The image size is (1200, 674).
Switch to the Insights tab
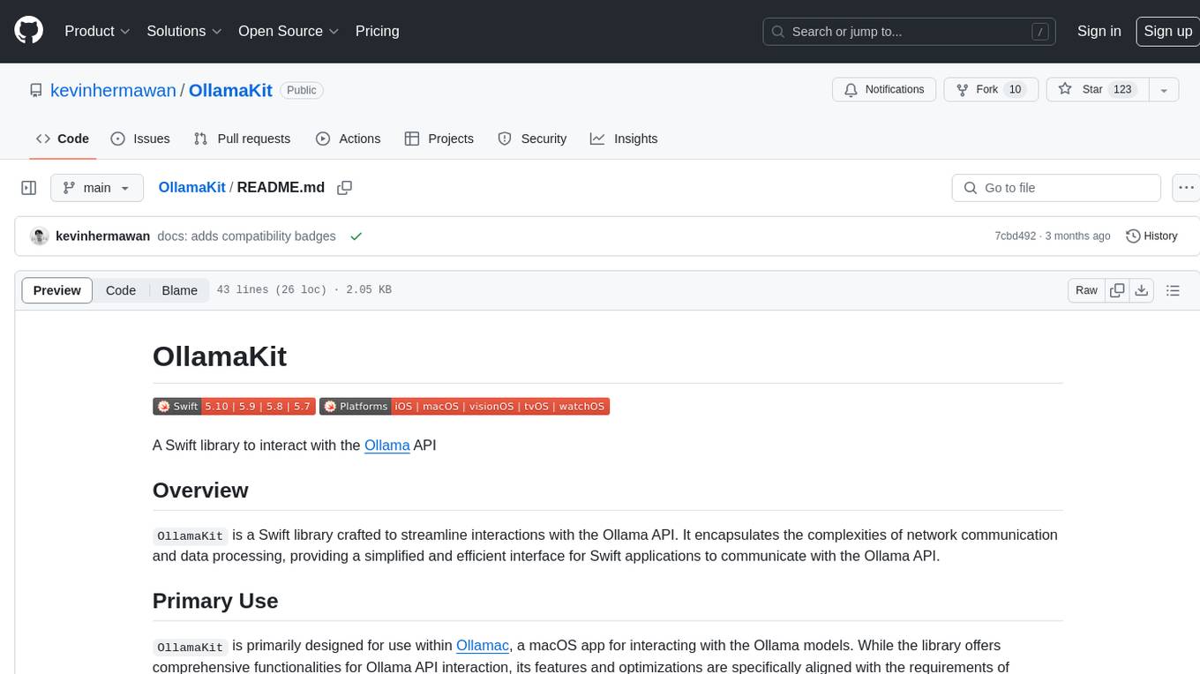coord(624,139)
